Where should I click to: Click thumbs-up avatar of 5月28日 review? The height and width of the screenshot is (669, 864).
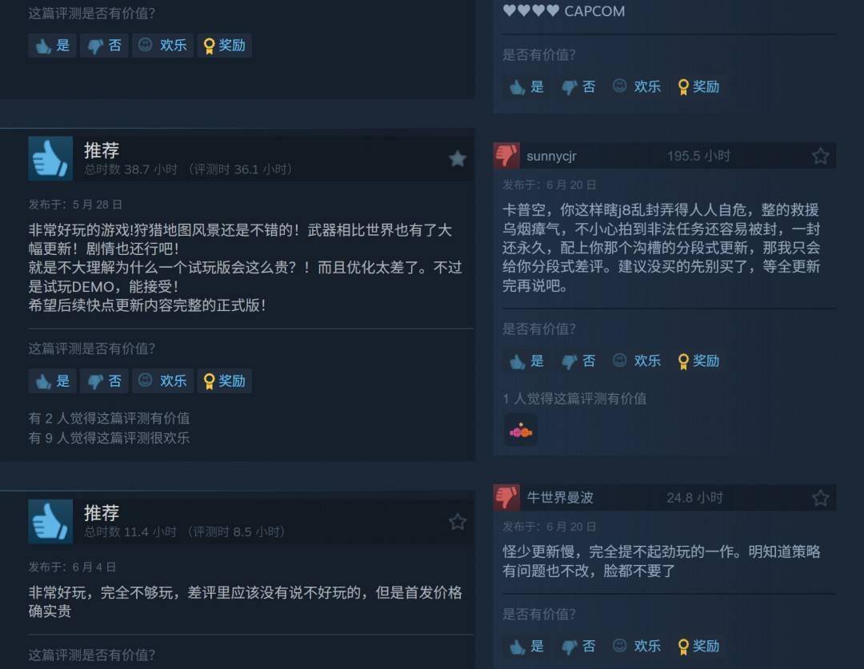50,158
